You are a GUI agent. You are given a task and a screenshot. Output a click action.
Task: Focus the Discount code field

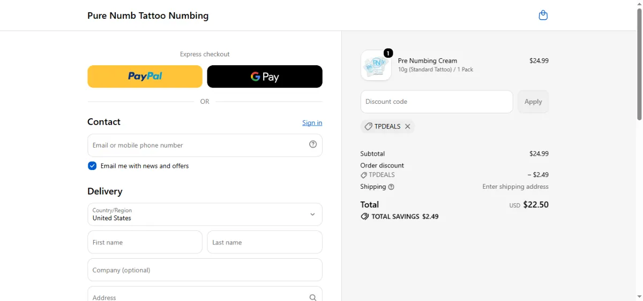[437, 102]
